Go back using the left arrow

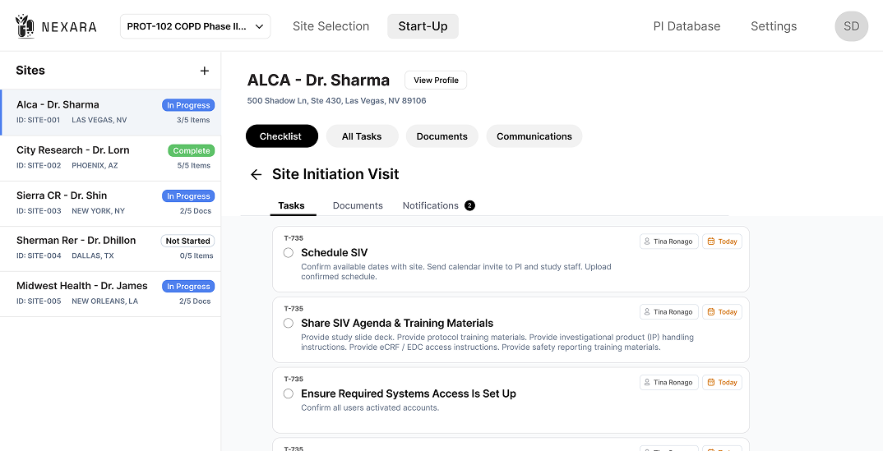pos(256,174)
